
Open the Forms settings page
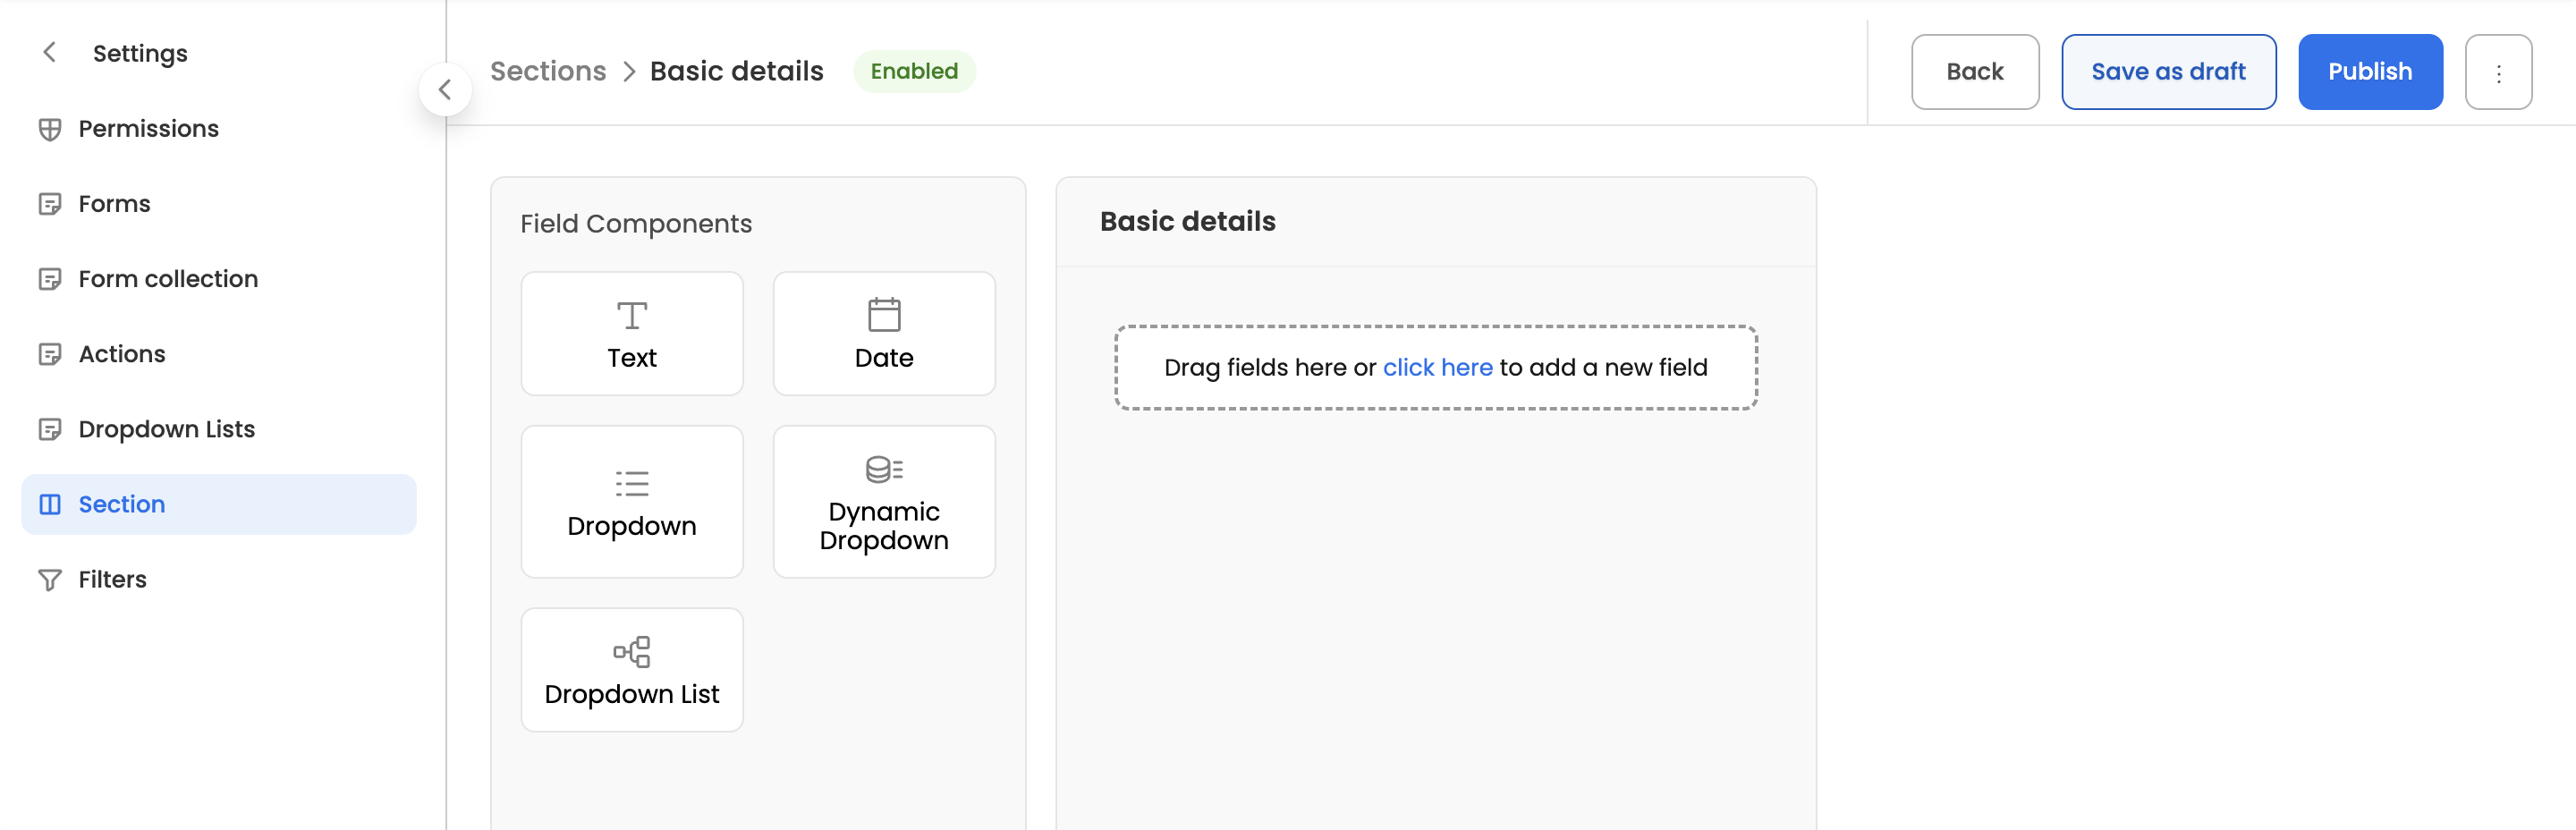click(x=114, y=204)
